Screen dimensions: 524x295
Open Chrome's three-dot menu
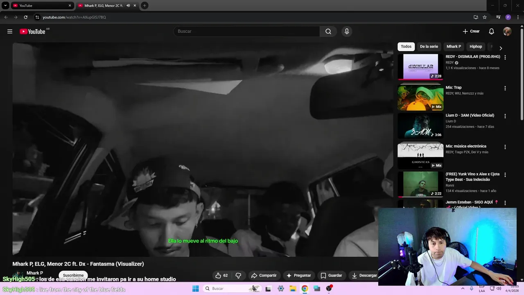[x=518, y=17]
